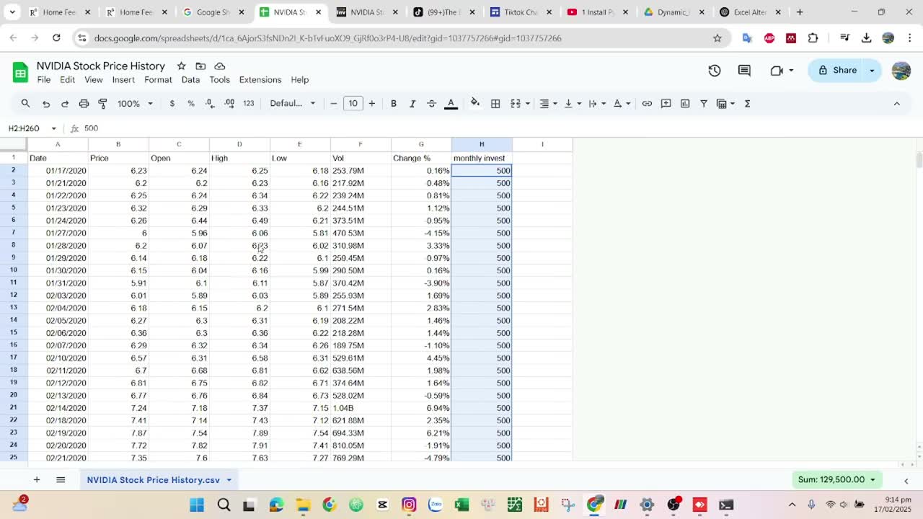This screenshot has width=923, height=519.
Task: Click the Functions sigma icon
Action: [747, 104]
